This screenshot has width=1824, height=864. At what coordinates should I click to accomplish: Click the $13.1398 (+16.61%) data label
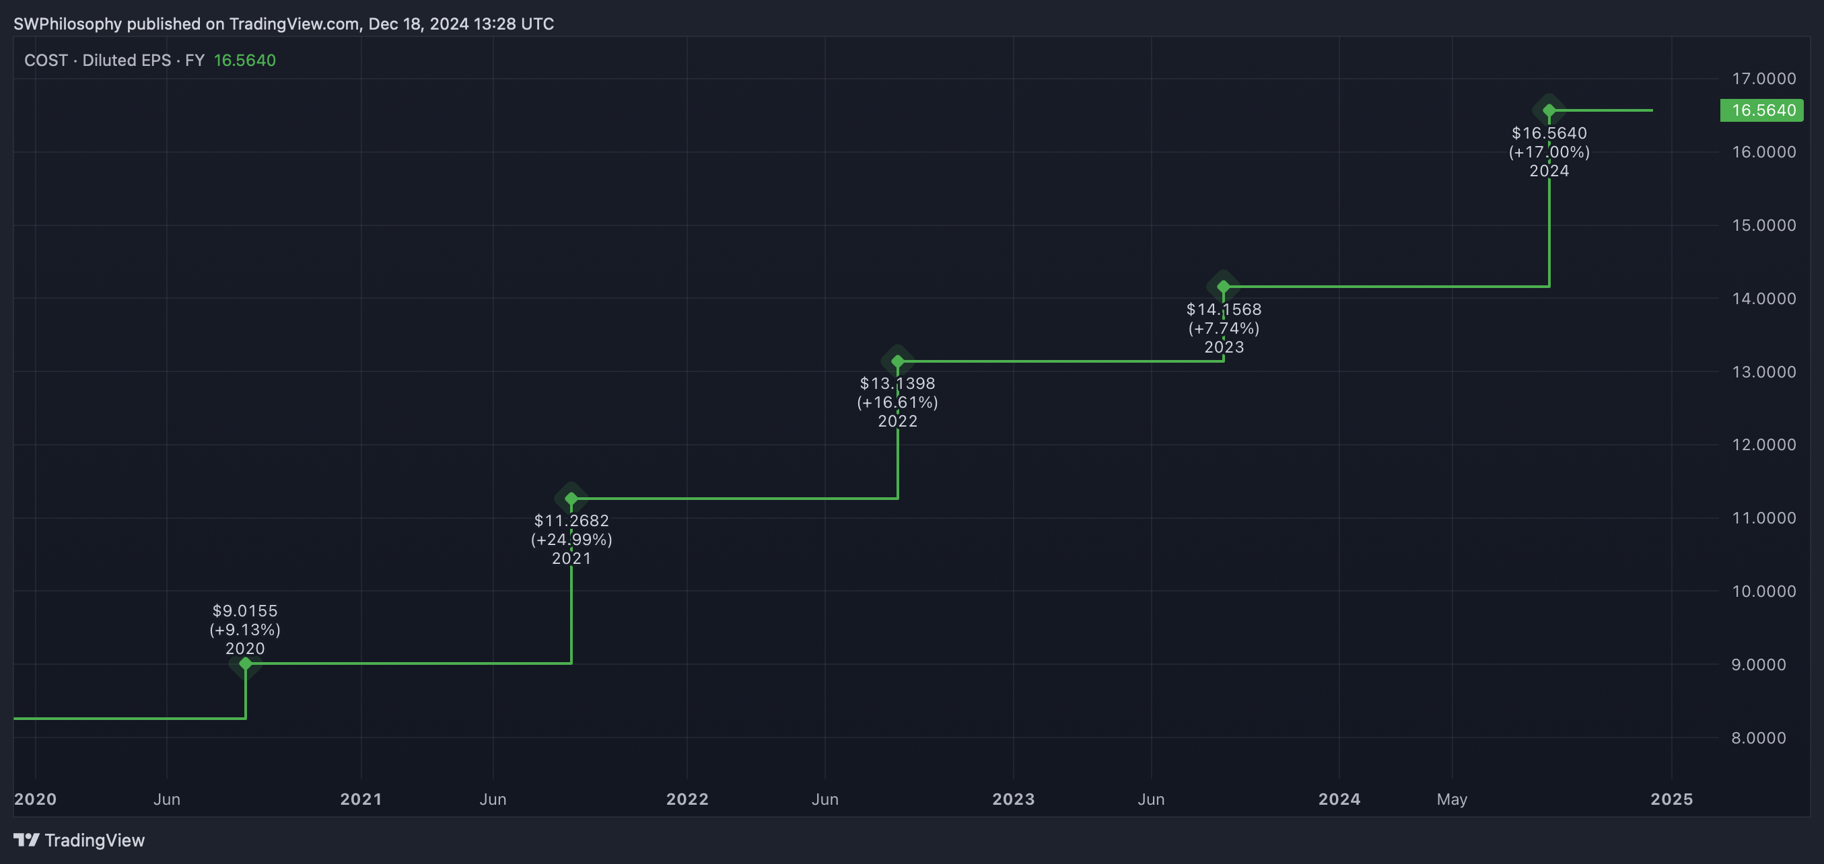pos(898,393)
